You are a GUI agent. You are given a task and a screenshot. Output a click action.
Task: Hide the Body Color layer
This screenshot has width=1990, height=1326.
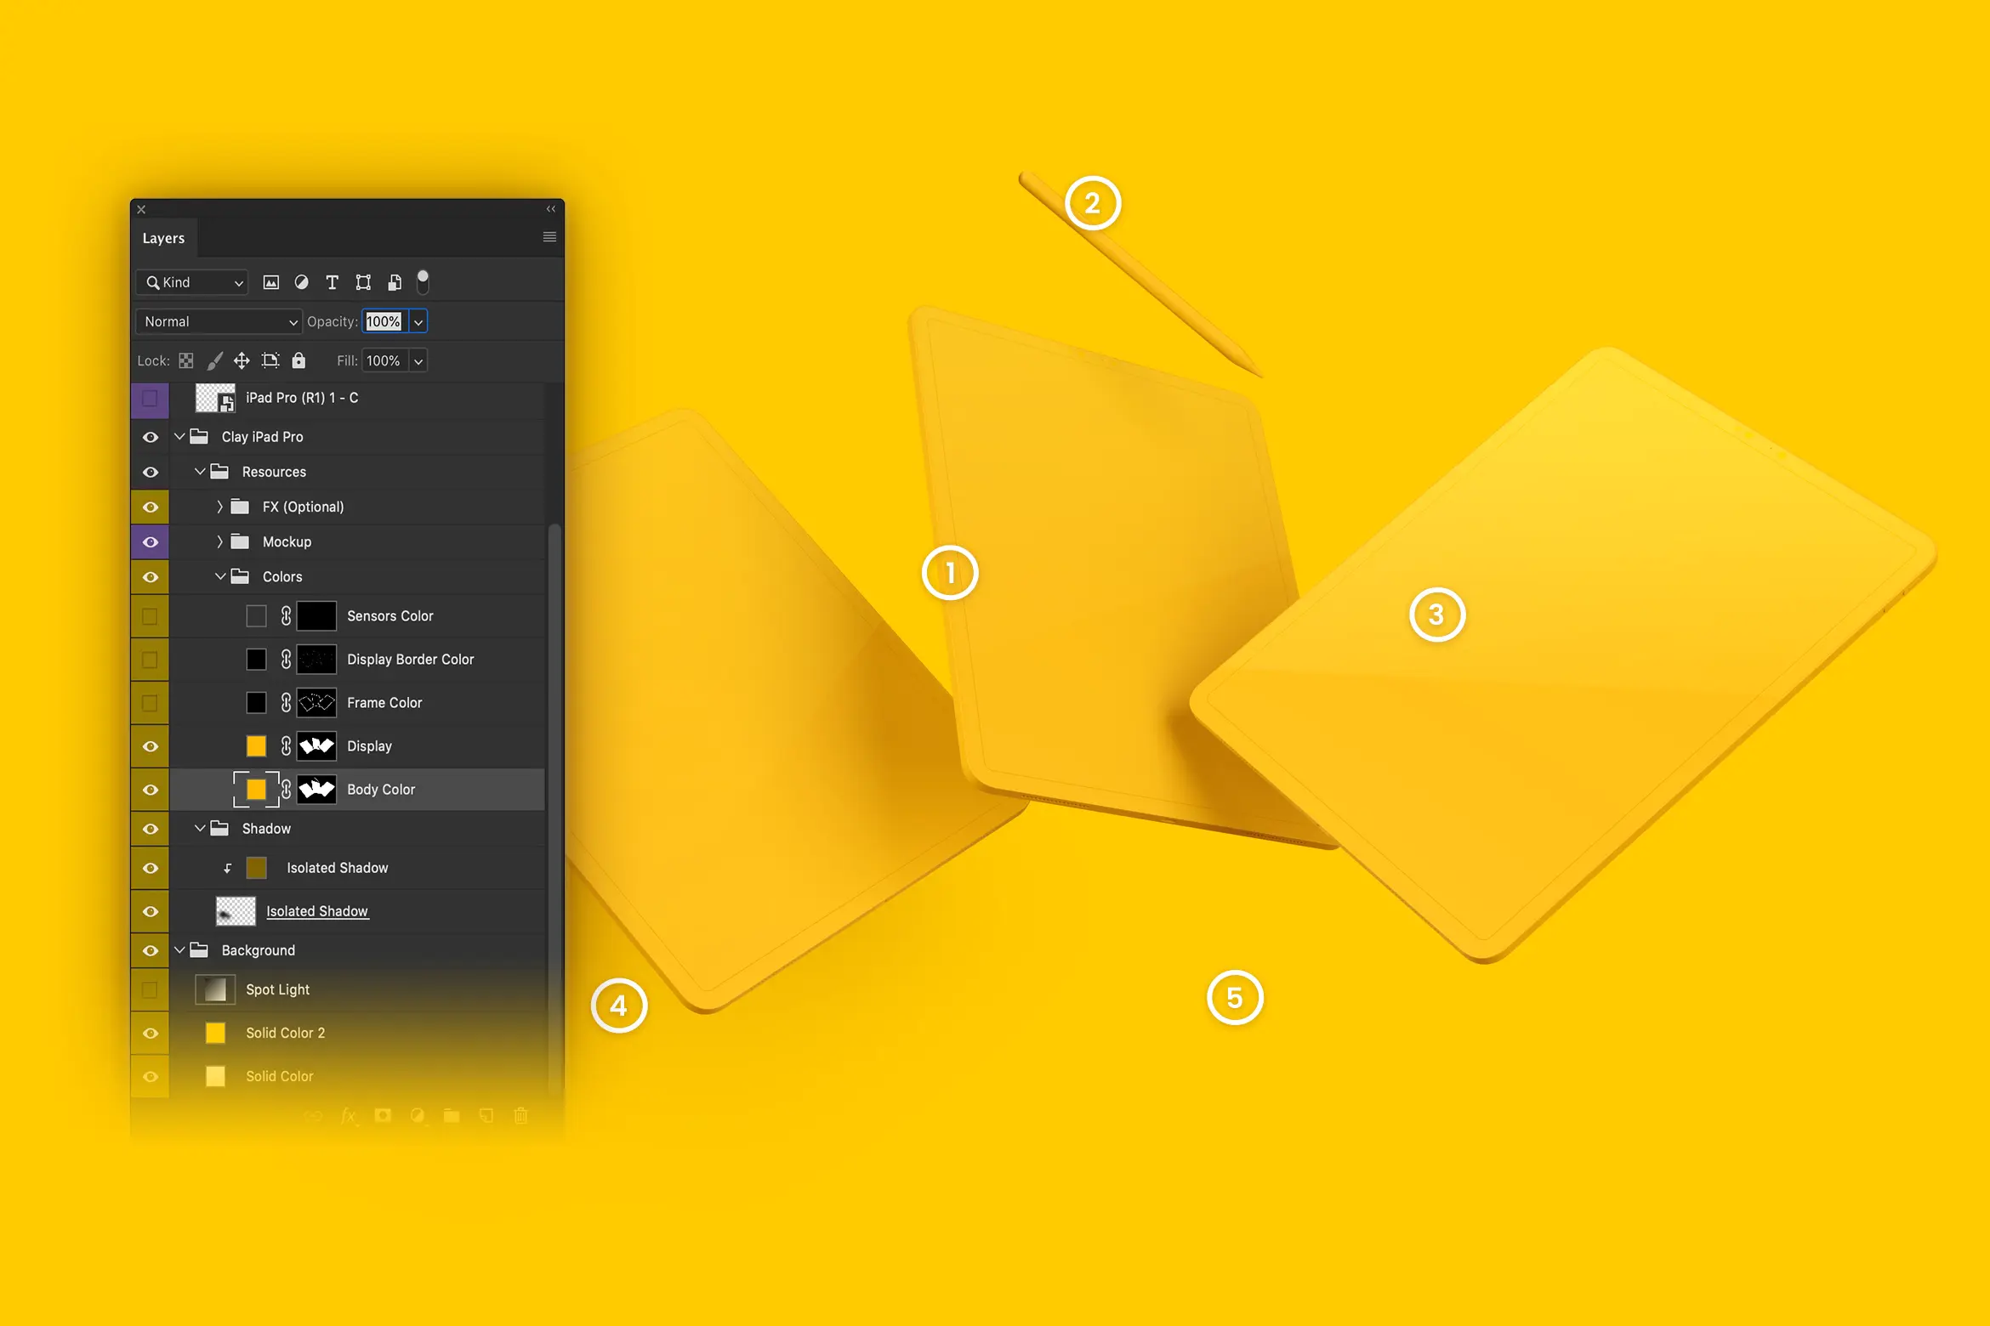151,790
